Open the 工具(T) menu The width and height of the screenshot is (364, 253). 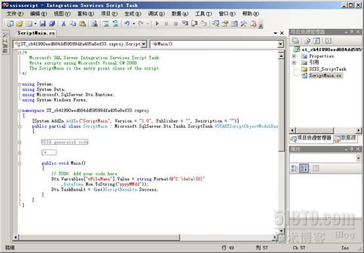pyautogui.click(x=204, y=14)
